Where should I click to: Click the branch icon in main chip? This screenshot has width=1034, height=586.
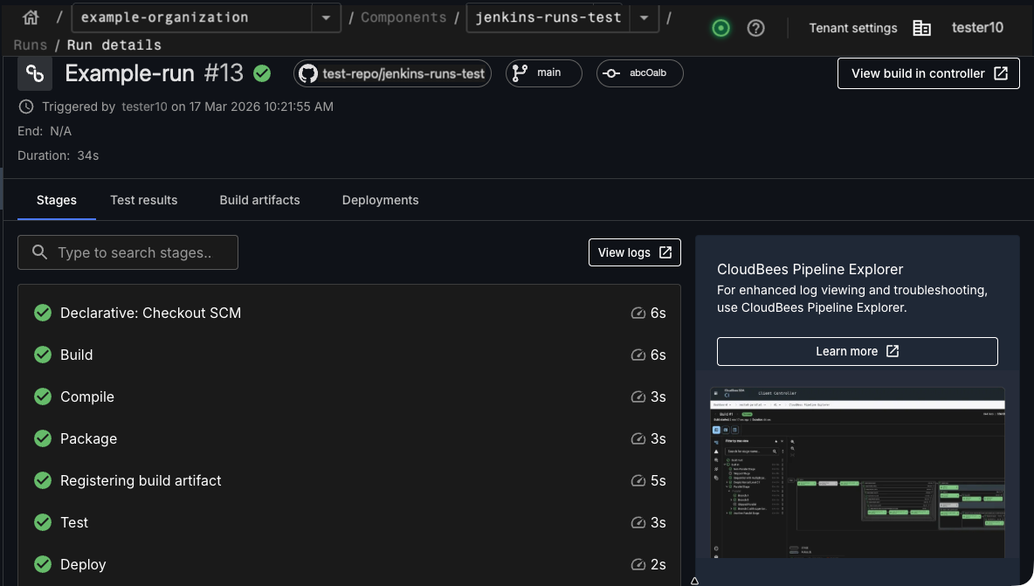coord(520,73)
